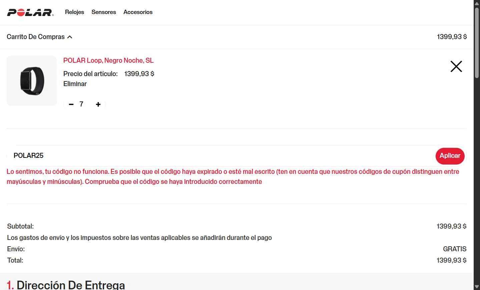Remove item with the X icon
This screenshot has height=290, width=480.
click(456, 66)
